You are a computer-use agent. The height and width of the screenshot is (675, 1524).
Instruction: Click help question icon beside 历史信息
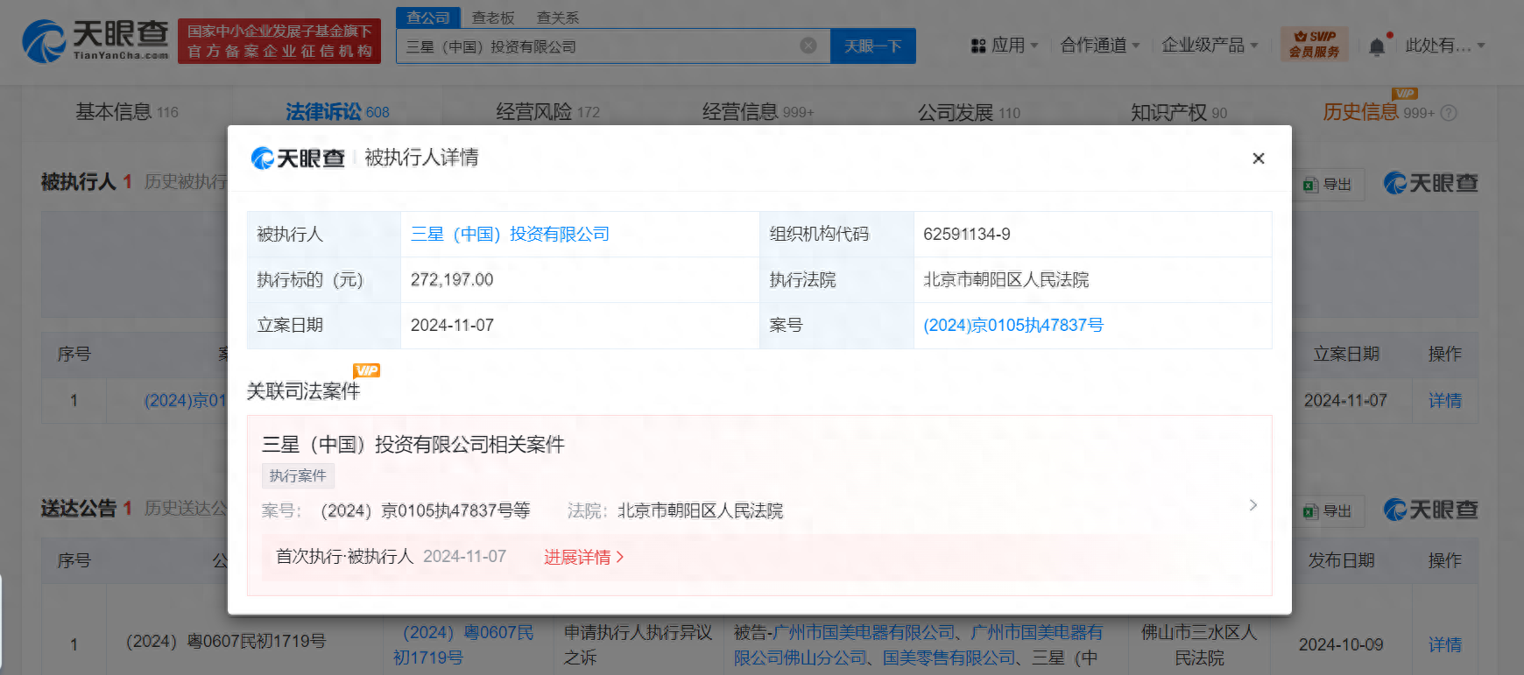[1449, 113]
